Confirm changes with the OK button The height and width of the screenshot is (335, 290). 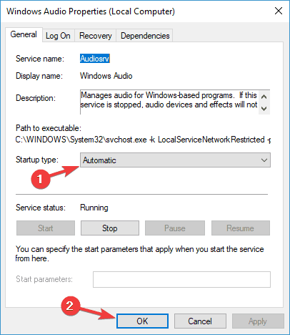142,321
